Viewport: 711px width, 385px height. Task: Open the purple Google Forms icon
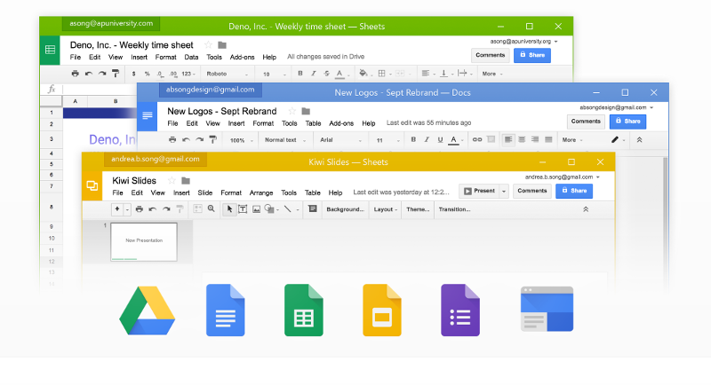tap(460, 310)
